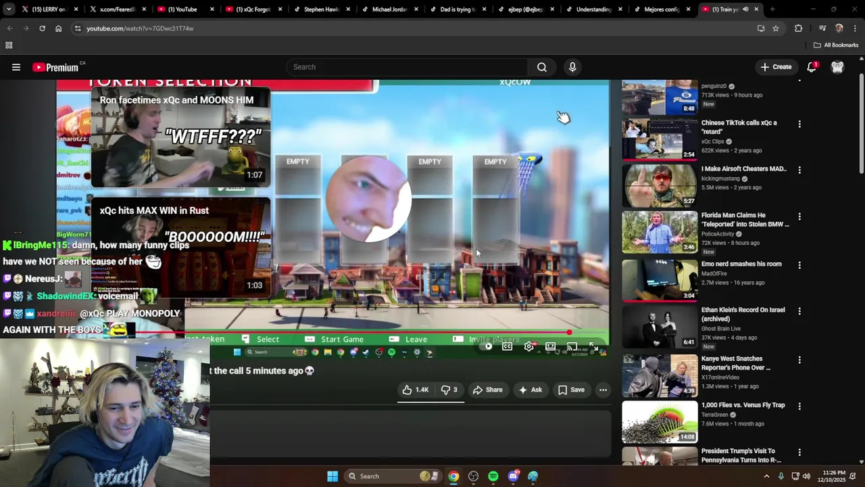Show hidden system tray icons
865x487 pixels.
coord(766,476)
